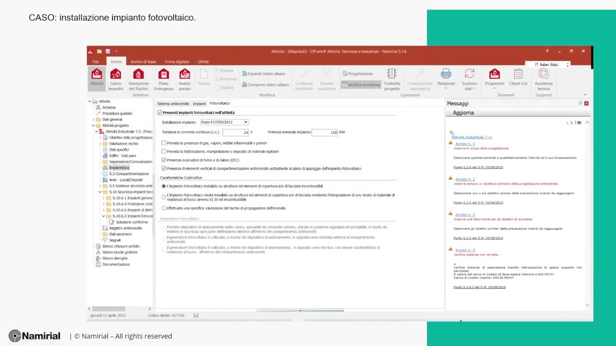The width and height of the screenshot is (616, 346).
Task: Edit Tensione in corrente continua field
Action: tap(236, 132)
